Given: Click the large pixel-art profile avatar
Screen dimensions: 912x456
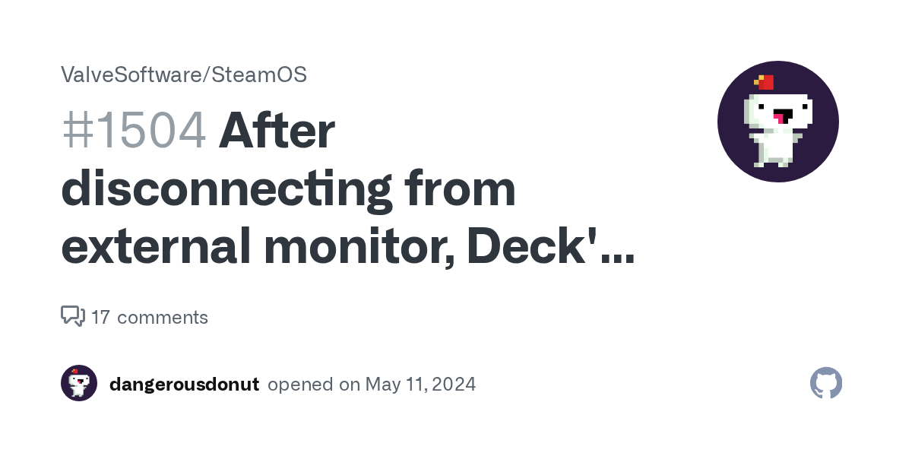Looking at the screenshot, I should pos(777,122).
